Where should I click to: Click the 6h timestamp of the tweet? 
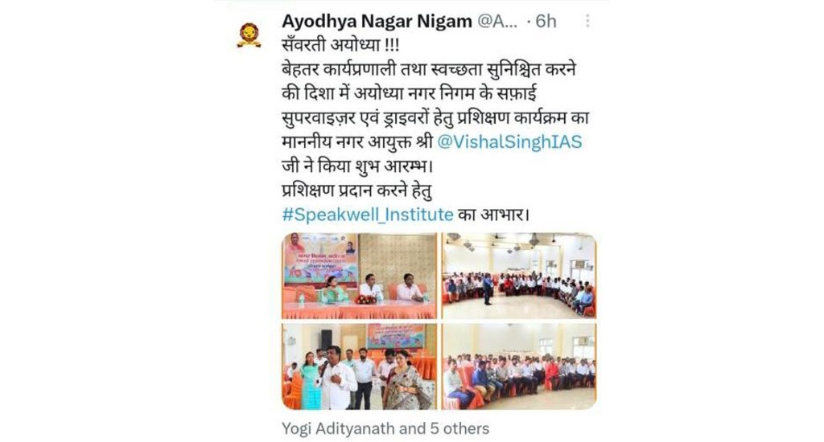pyautogui.click(x=546, y=21)
